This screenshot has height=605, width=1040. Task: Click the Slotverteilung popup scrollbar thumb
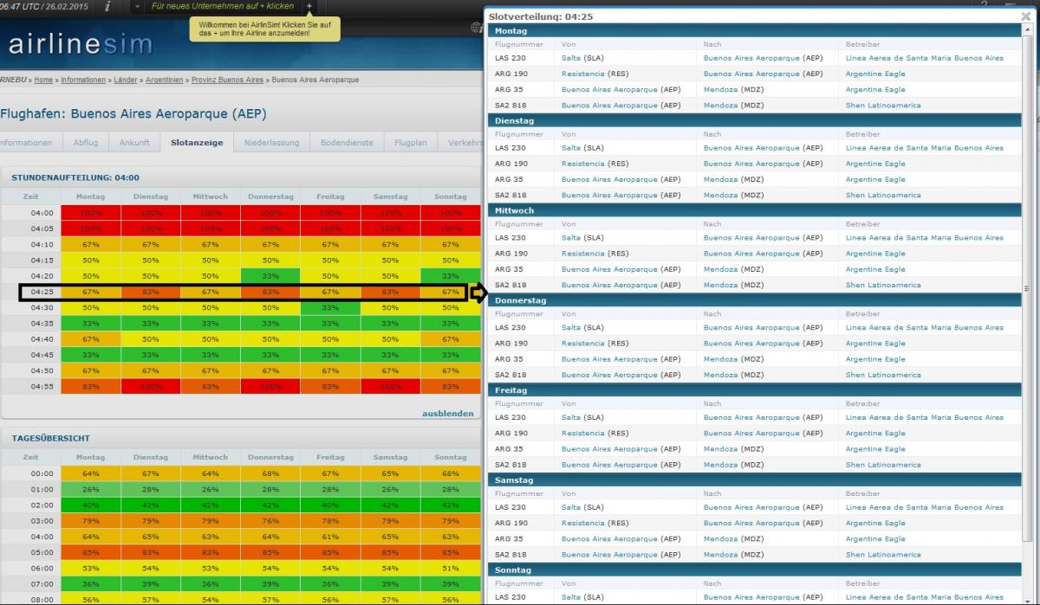(x=1027, y=289)
